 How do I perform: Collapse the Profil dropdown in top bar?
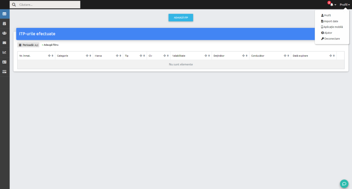point(344,4)
